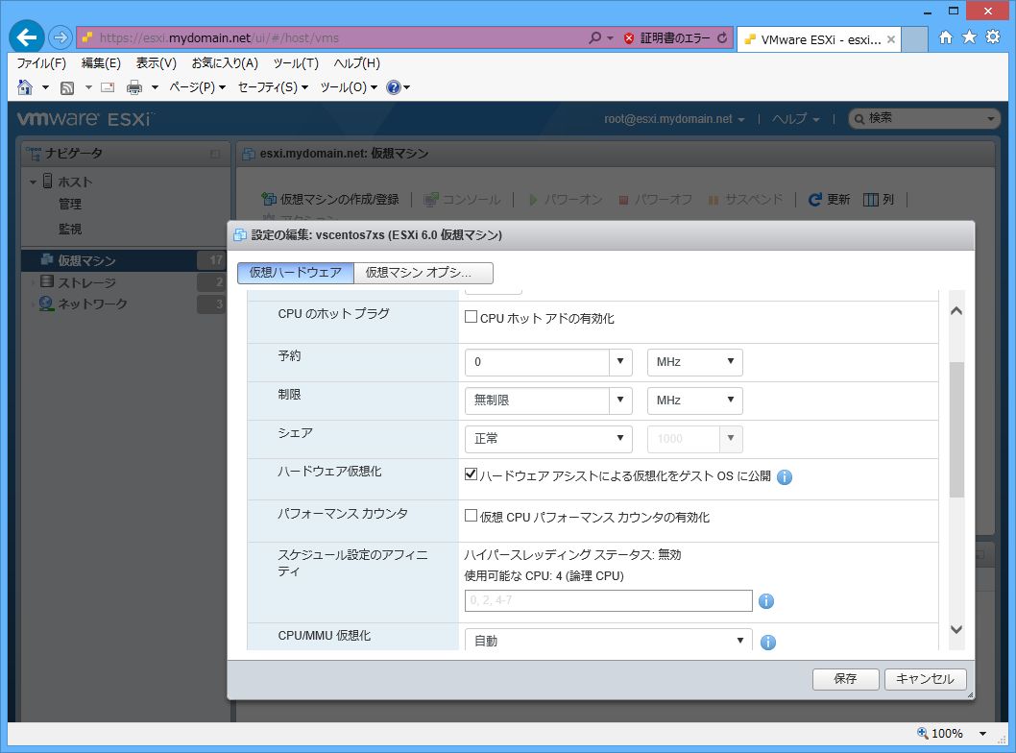Screen dimensions: 1016x753
Task: Click 仮想マシンの作成/登録 button
Action: (330, 199)
